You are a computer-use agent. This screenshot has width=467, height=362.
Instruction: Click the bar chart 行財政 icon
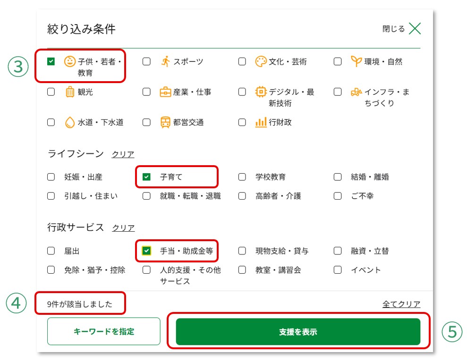click(x=261, y=122)
